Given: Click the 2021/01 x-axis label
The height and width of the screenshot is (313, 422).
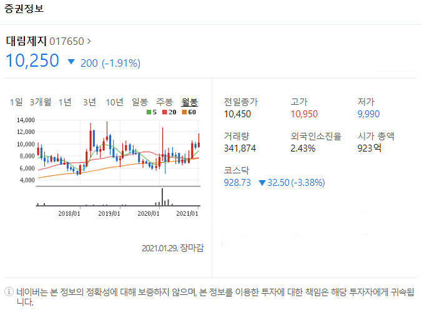Looking at the screenshot, I should point(187,213).
